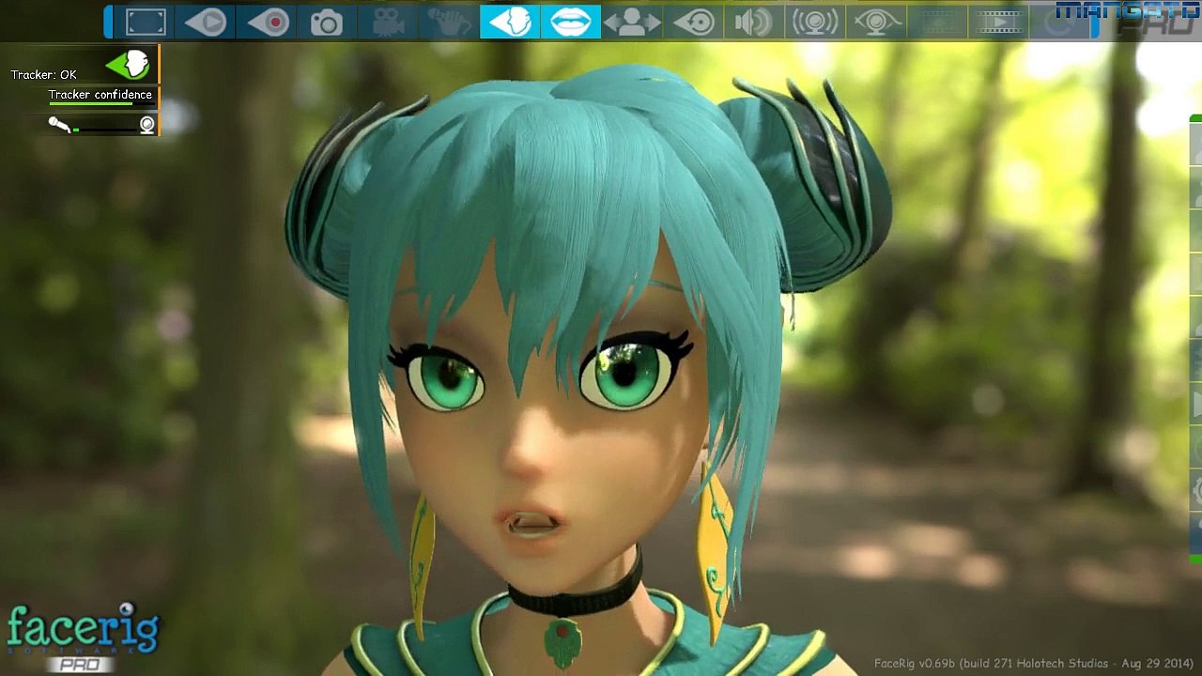Click the hand gesture icon in toolbar
This screenshot has height=676, width=1202.
(449, 22)
